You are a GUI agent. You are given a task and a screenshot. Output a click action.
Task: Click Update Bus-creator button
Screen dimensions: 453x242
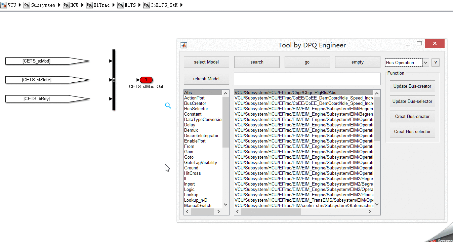pos(412,86)
